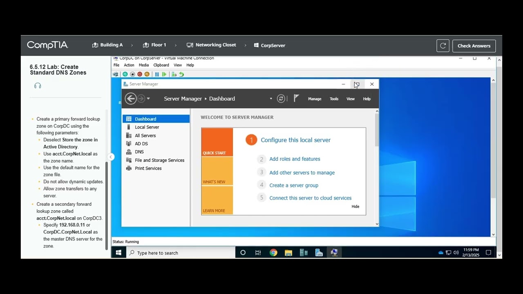Open the Server Manager Help menu
The image size is (523, 294).
(x=367, y=99)
